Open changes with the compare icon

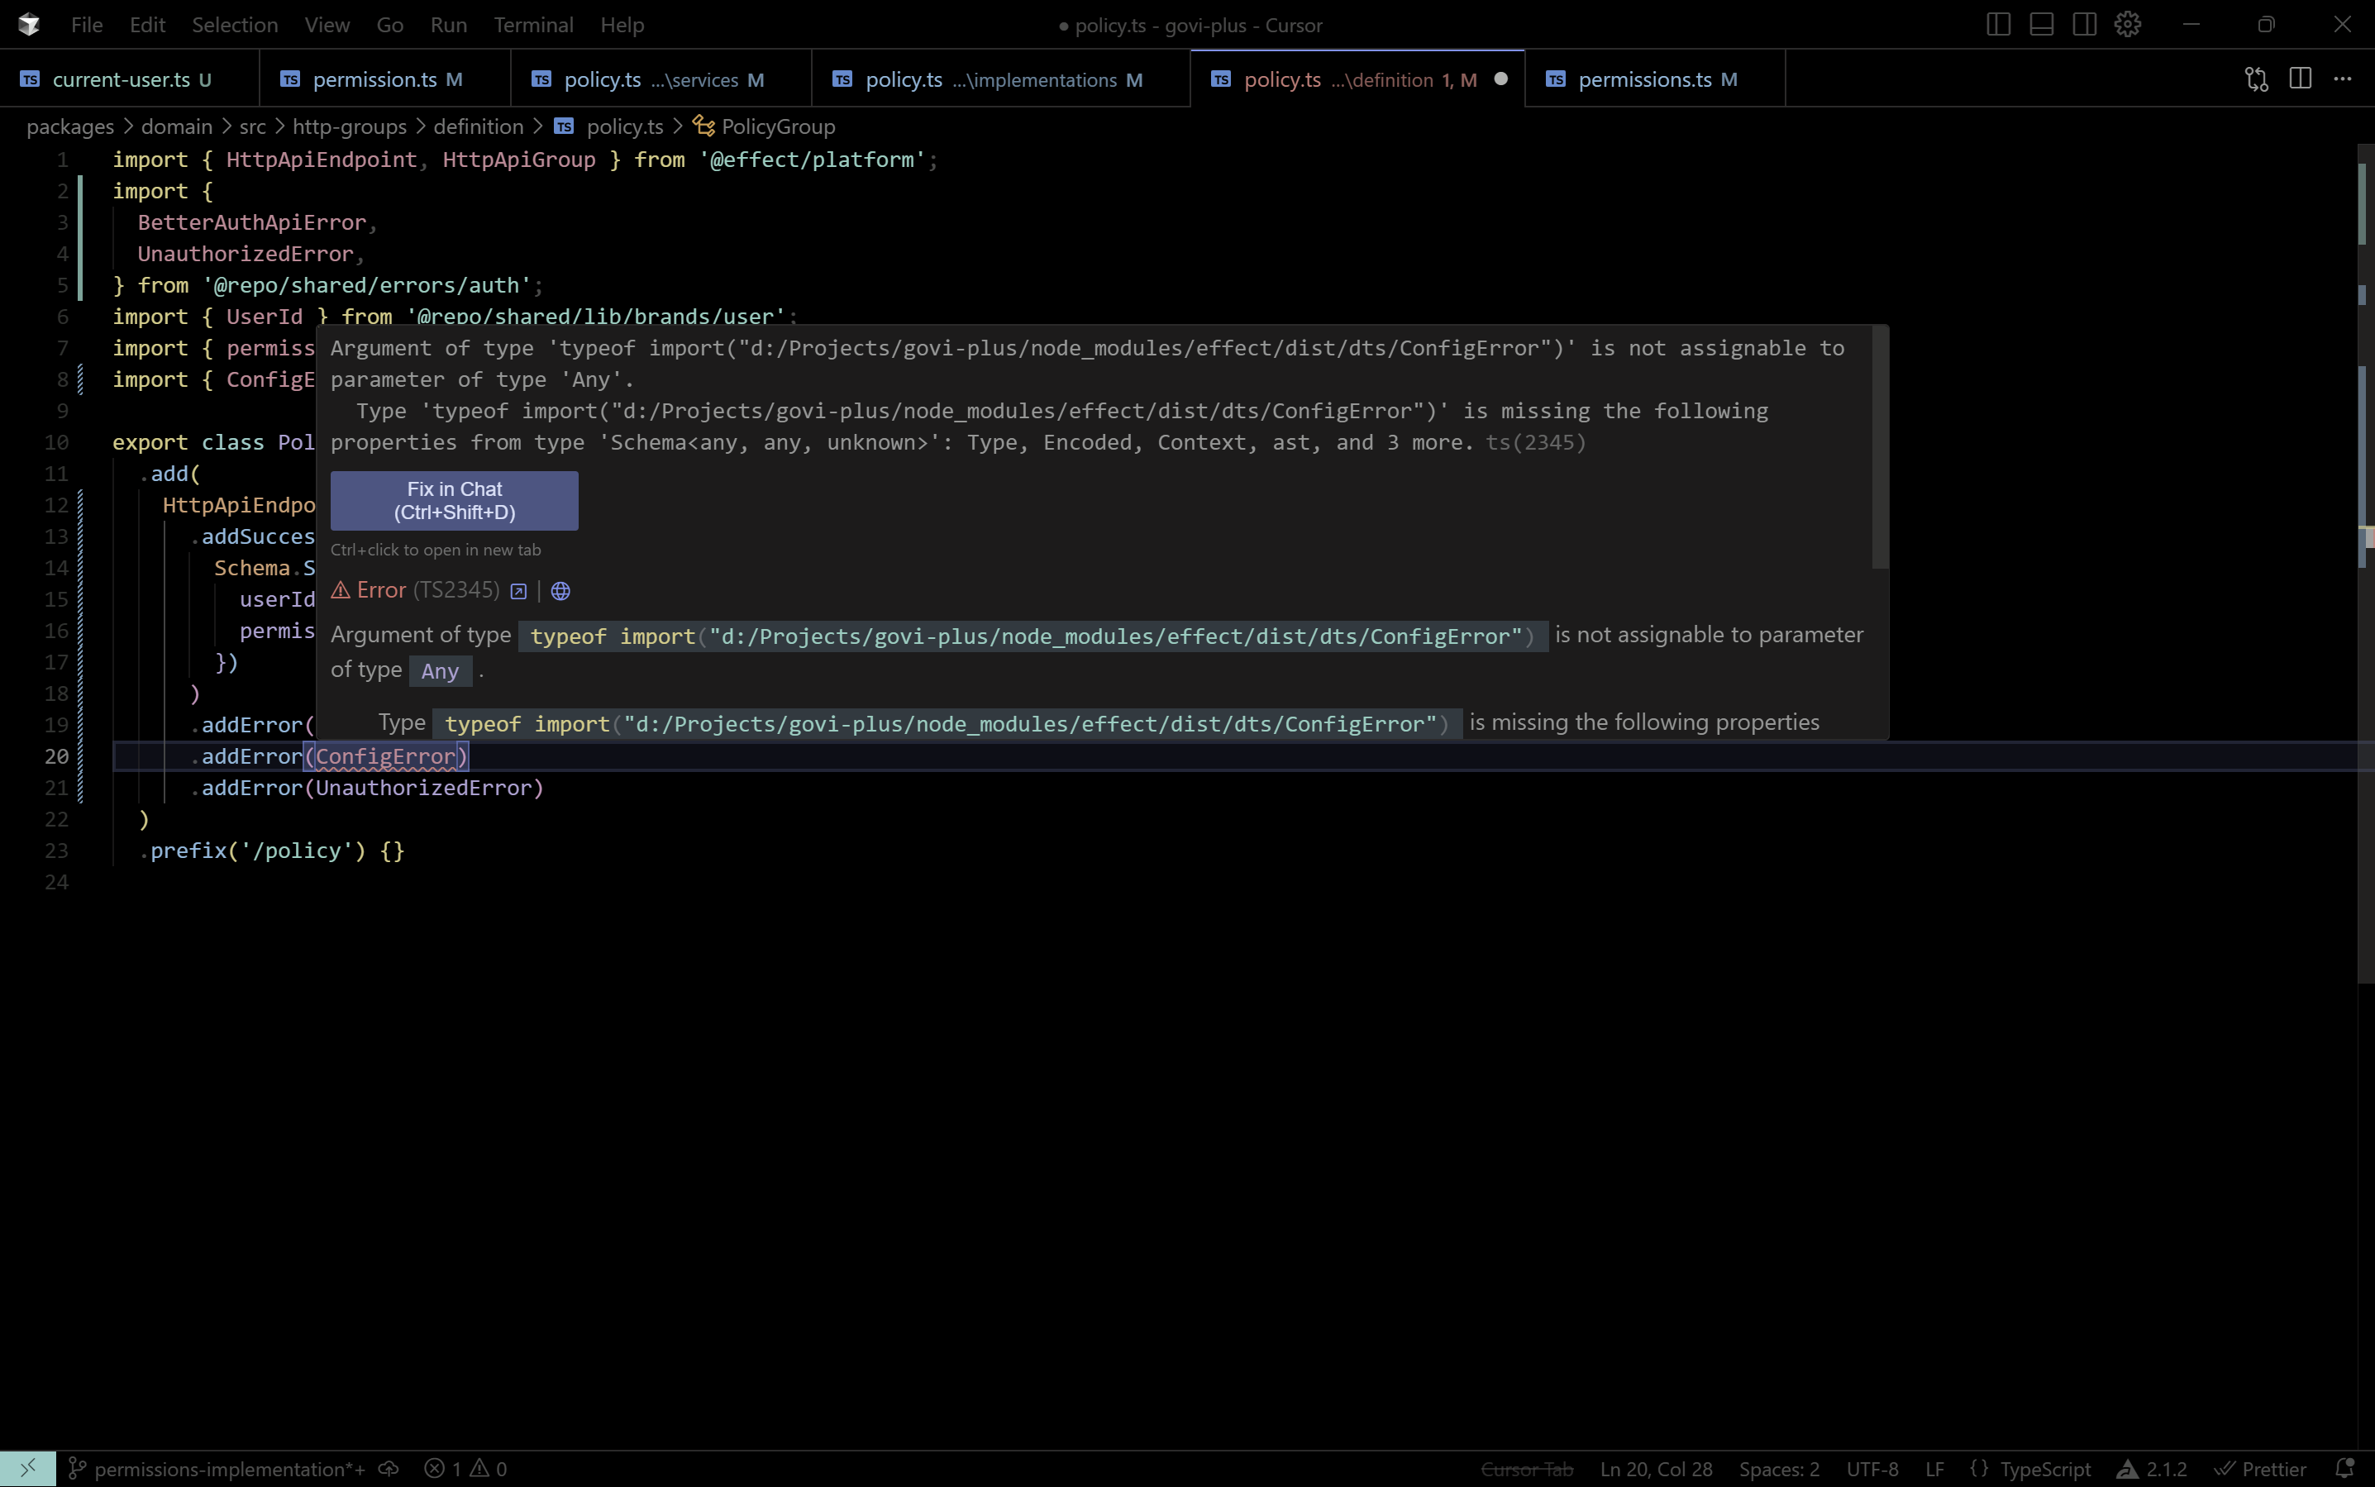pos(2256,79)
